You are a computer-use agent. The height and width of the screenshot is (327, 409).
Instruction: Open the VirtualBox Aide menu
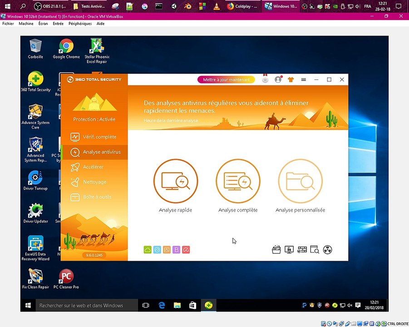tap(100, 24)
